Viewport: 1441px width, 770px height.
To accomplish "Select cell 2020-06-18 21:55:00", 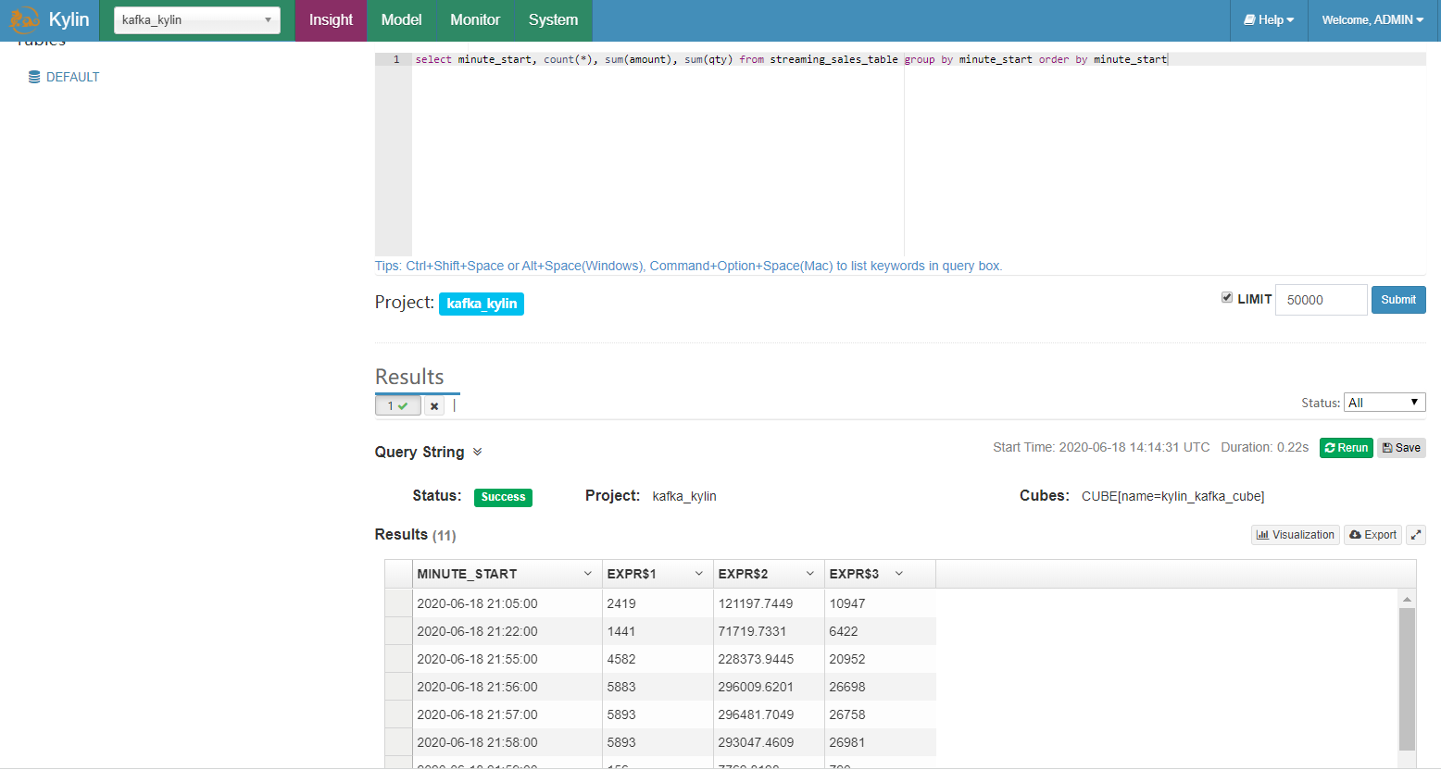I will pos(507,659).
